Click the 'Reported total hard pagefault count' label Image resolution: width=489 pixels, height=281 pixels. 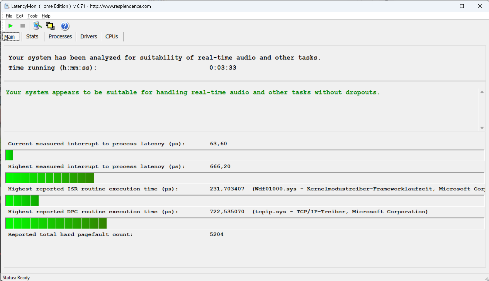(70, 234)
